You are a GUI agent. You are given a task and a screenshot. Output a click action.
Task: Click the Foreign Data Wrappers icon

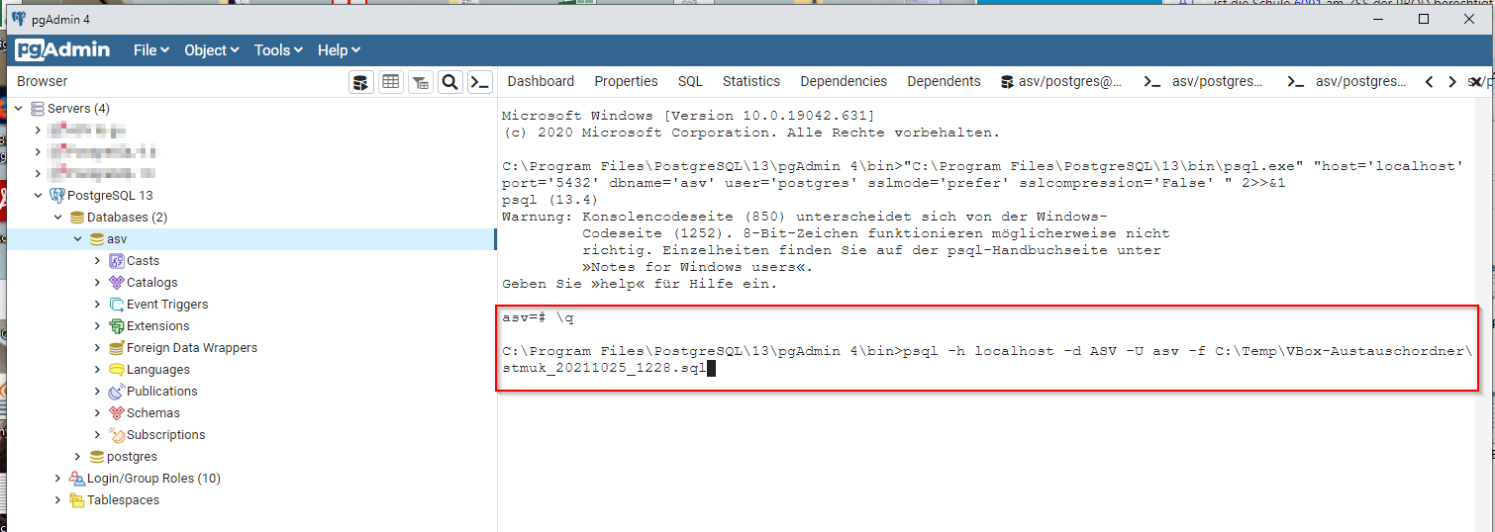click(117, 347)
